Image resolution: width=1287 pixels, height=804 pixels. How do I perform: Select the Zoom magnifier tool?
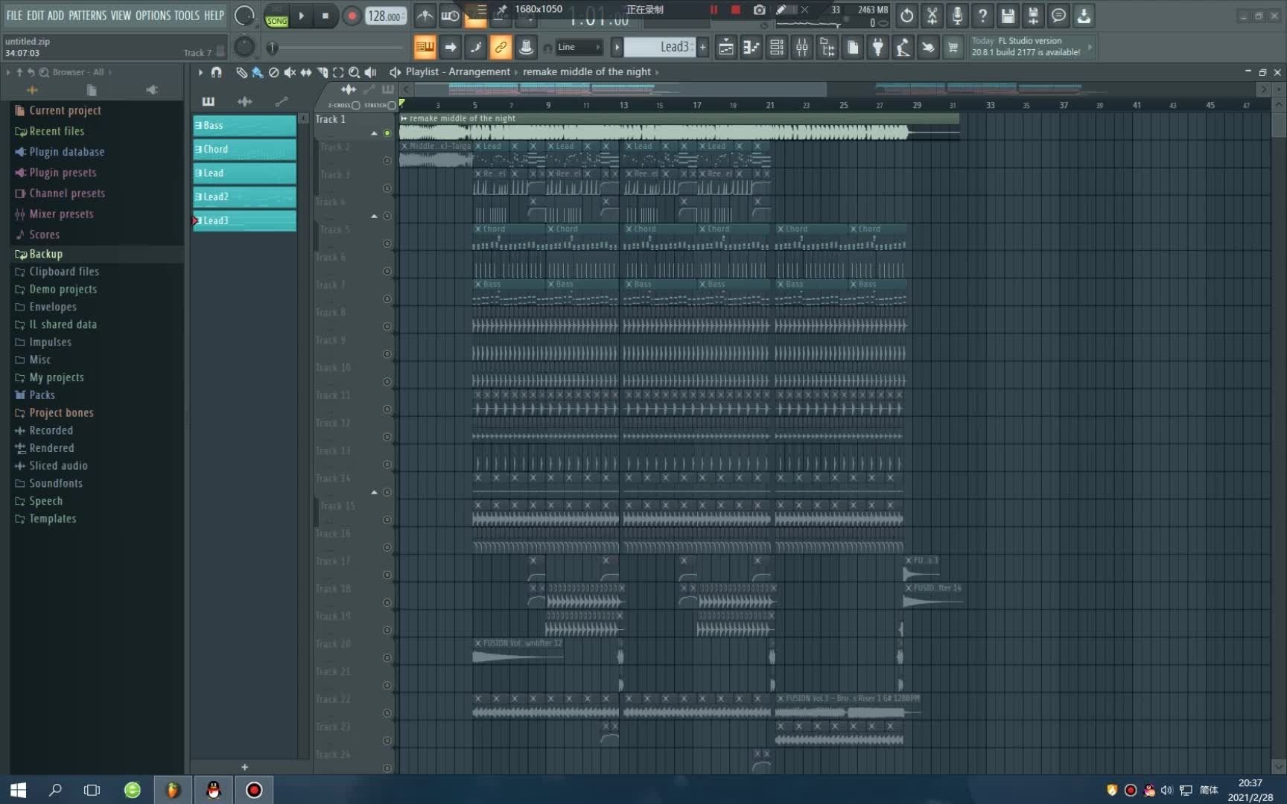355,72
